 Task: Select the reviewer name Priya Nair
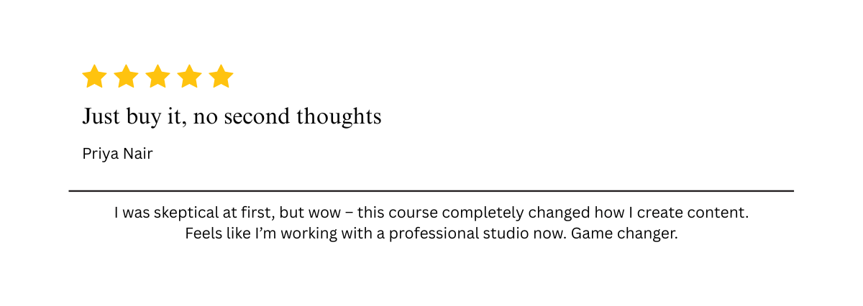tap(117, 154)
